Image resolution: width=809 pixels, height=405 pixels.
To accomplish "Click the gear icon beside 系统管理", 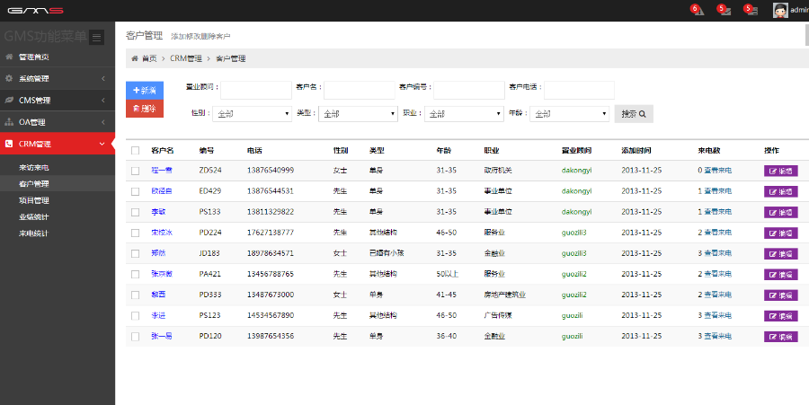I will click(9, 78).
